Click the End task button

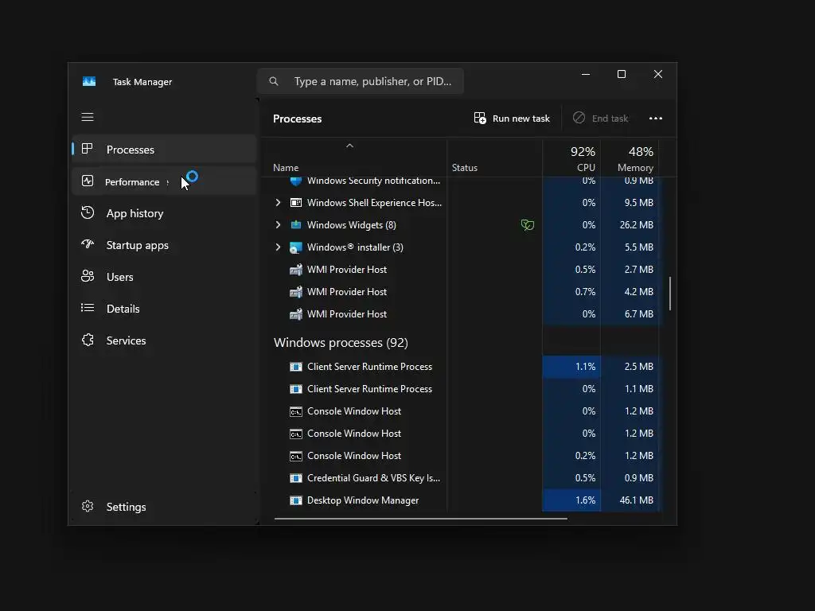(600, 119)
